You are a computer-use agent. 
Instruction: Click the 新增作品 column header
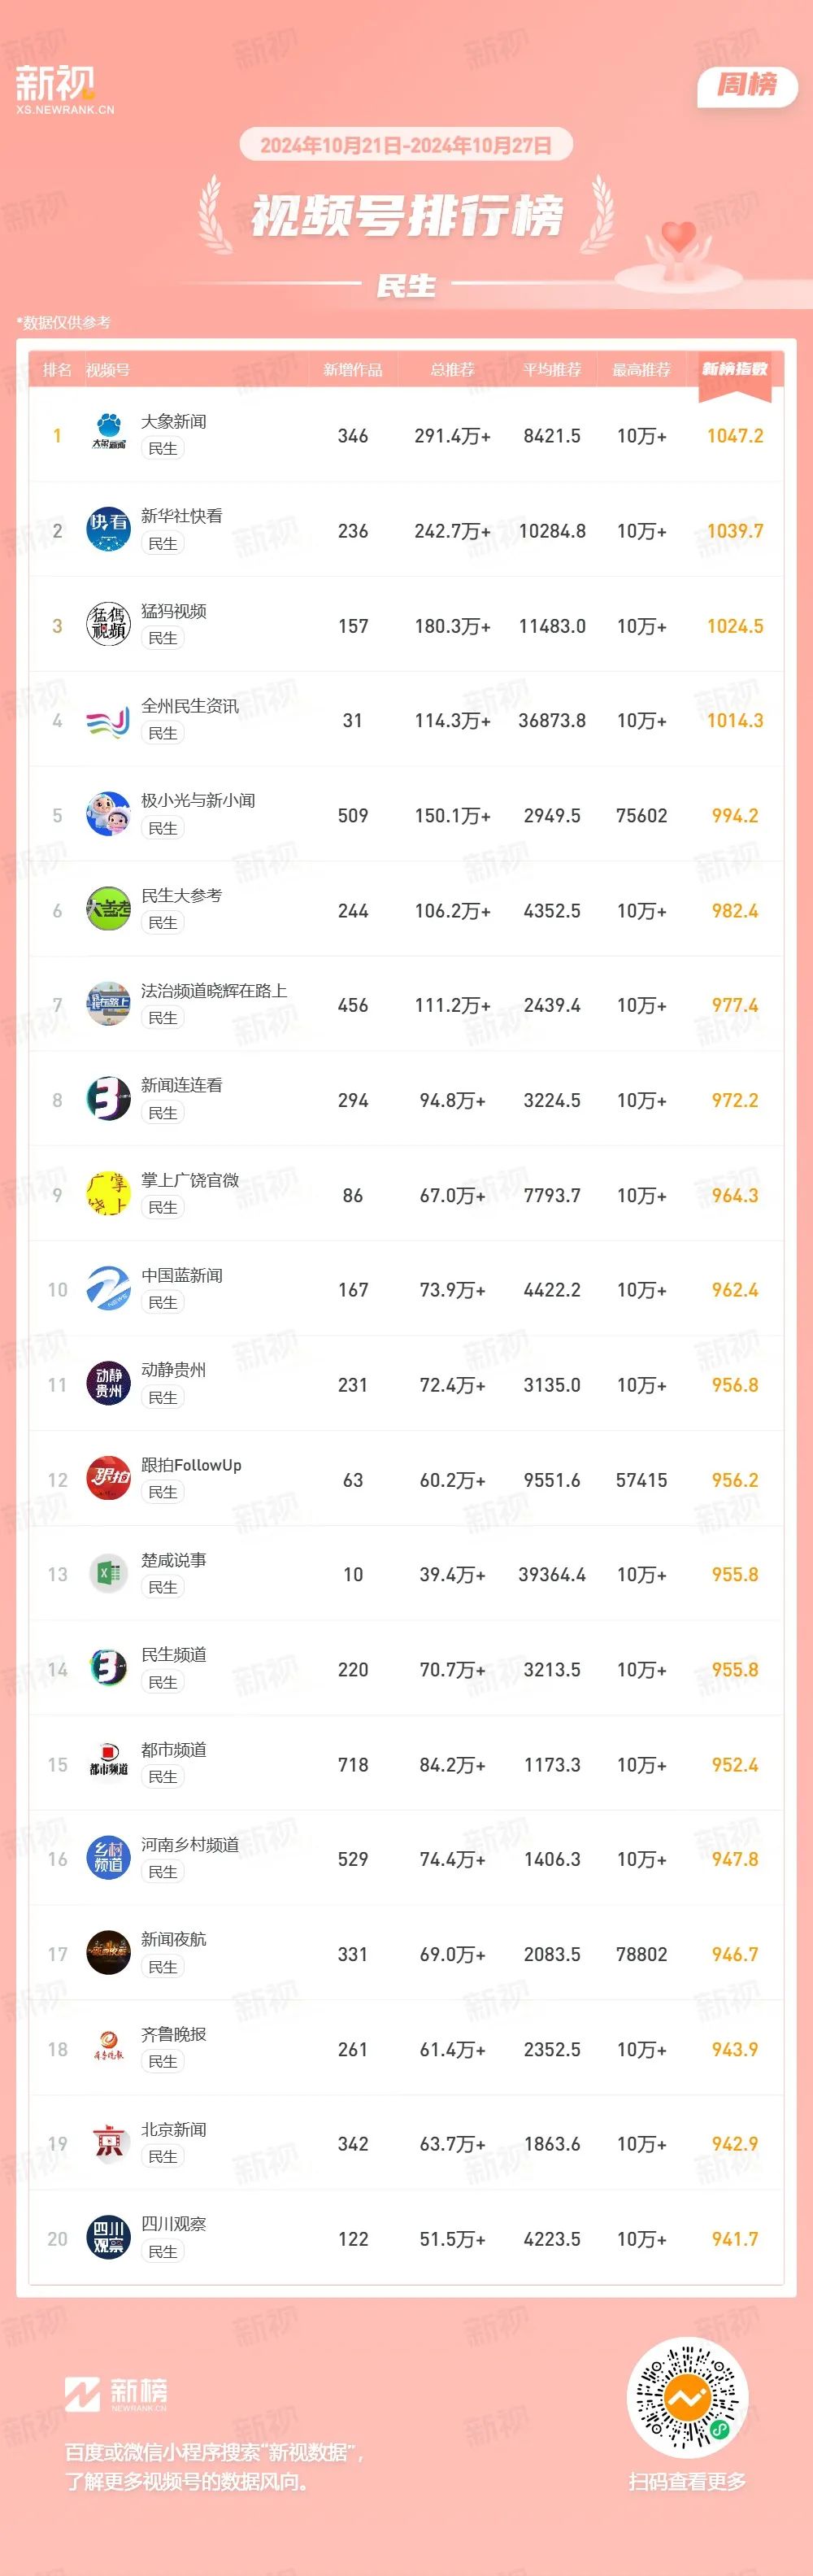(352, 370)
